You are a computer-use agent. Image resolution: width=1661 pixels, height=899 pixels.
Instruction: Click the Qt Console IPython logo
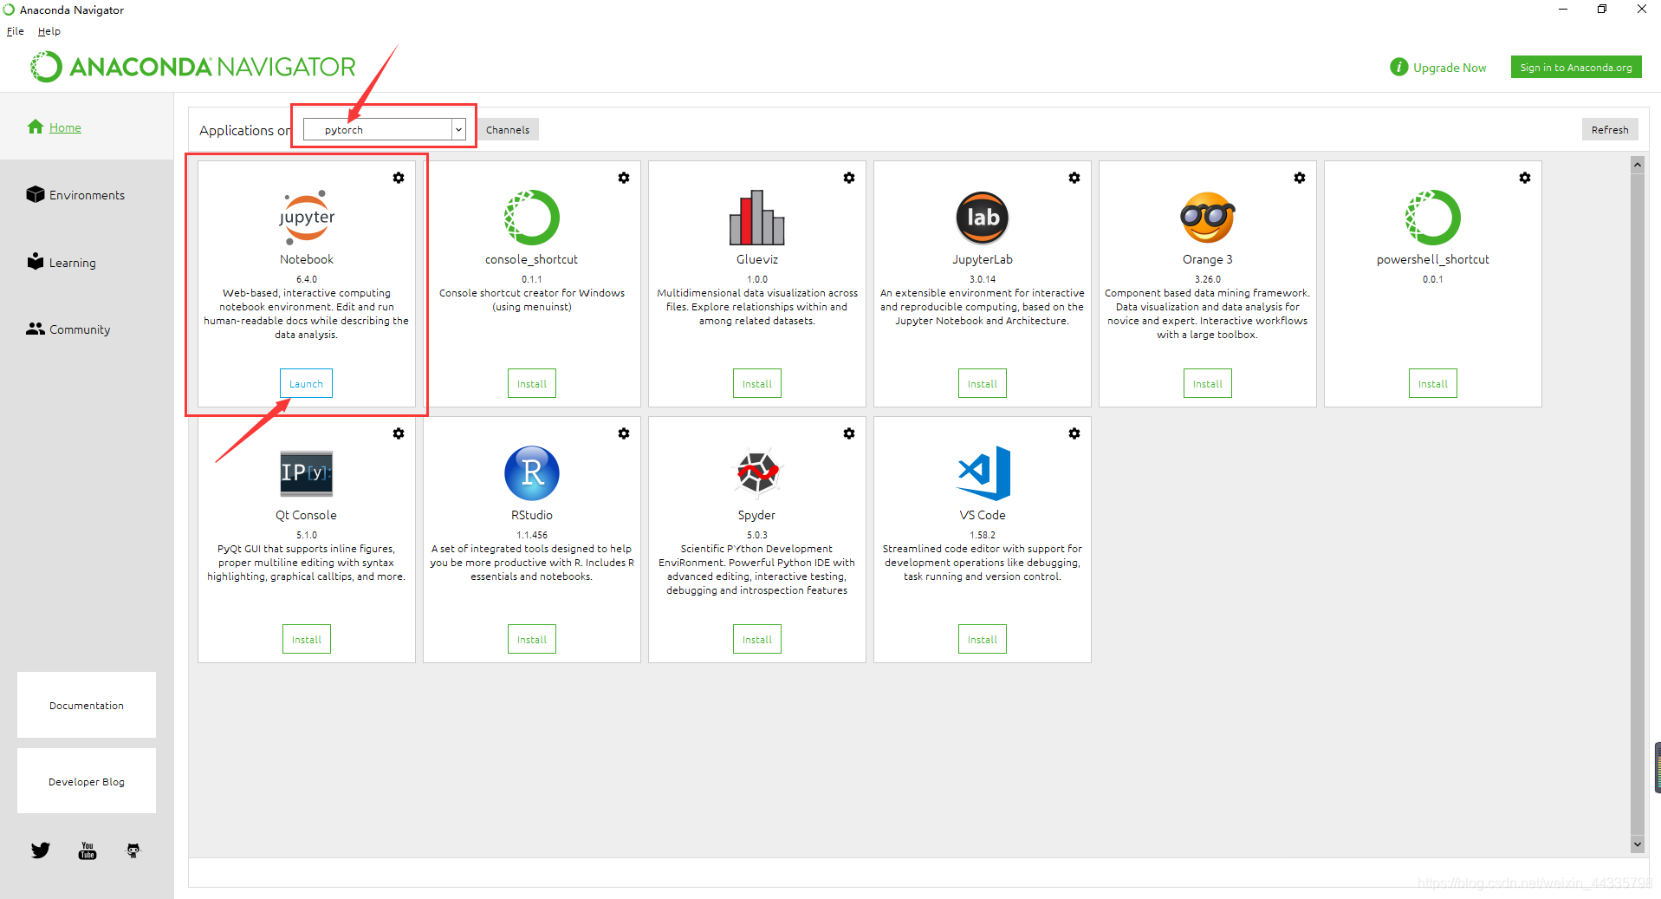point(307,473)
